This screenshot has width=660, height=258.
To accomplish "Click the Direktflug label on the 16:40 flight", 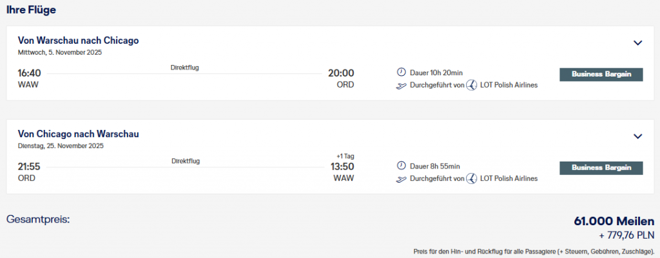I will tap(185, 68).
